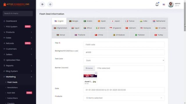Click Browse for banner upload
Viewport: 186px width, 104px height.
tap(89, 68)
